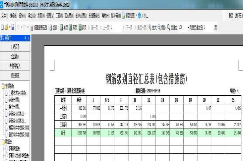Click the page number field showing 1
243x161 pixels.
[115, 28]
